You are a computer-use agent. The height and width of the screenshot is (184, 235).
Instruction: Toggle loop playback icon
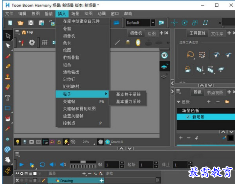point(42,165)
